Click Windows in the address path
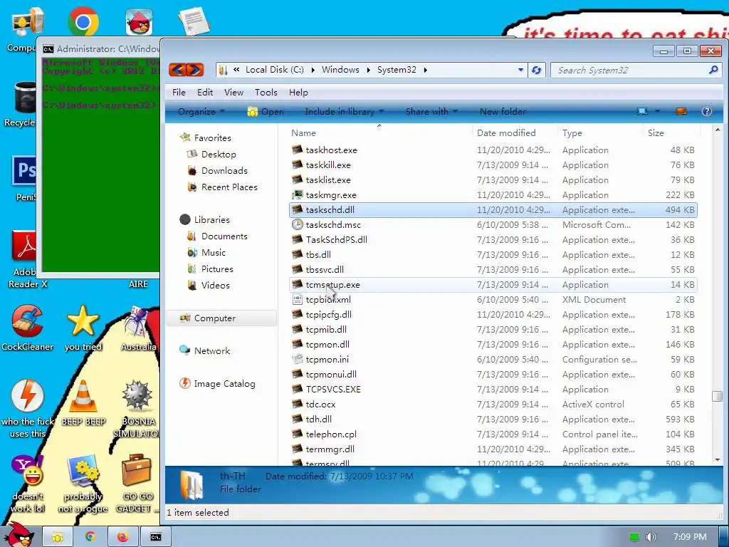729x547 pixels. coord(340,70)
